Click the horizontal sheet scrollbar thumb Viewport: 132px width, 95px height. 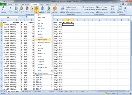111,91
